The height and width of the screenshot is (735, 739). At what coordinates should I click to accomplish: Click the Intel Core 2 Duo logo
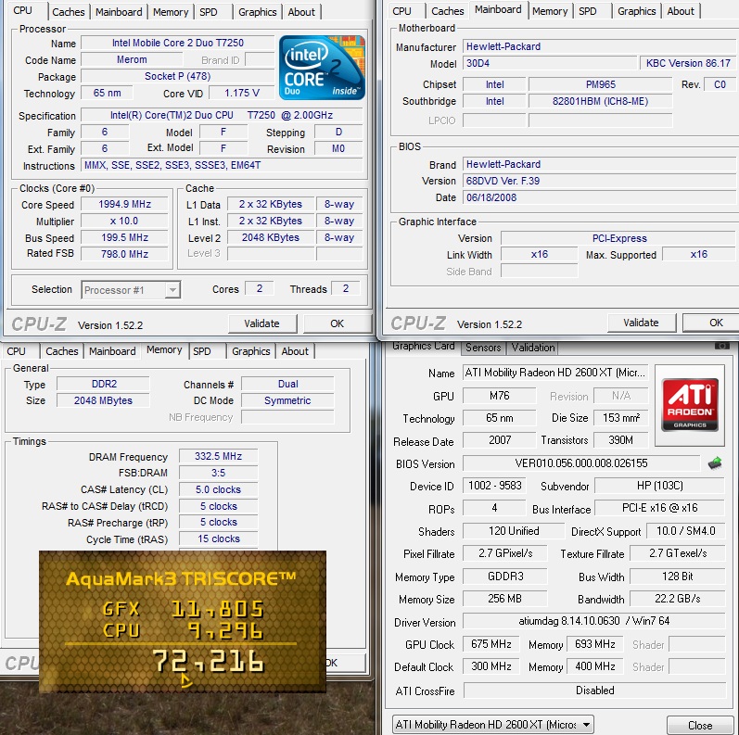(x=322, y=68)
